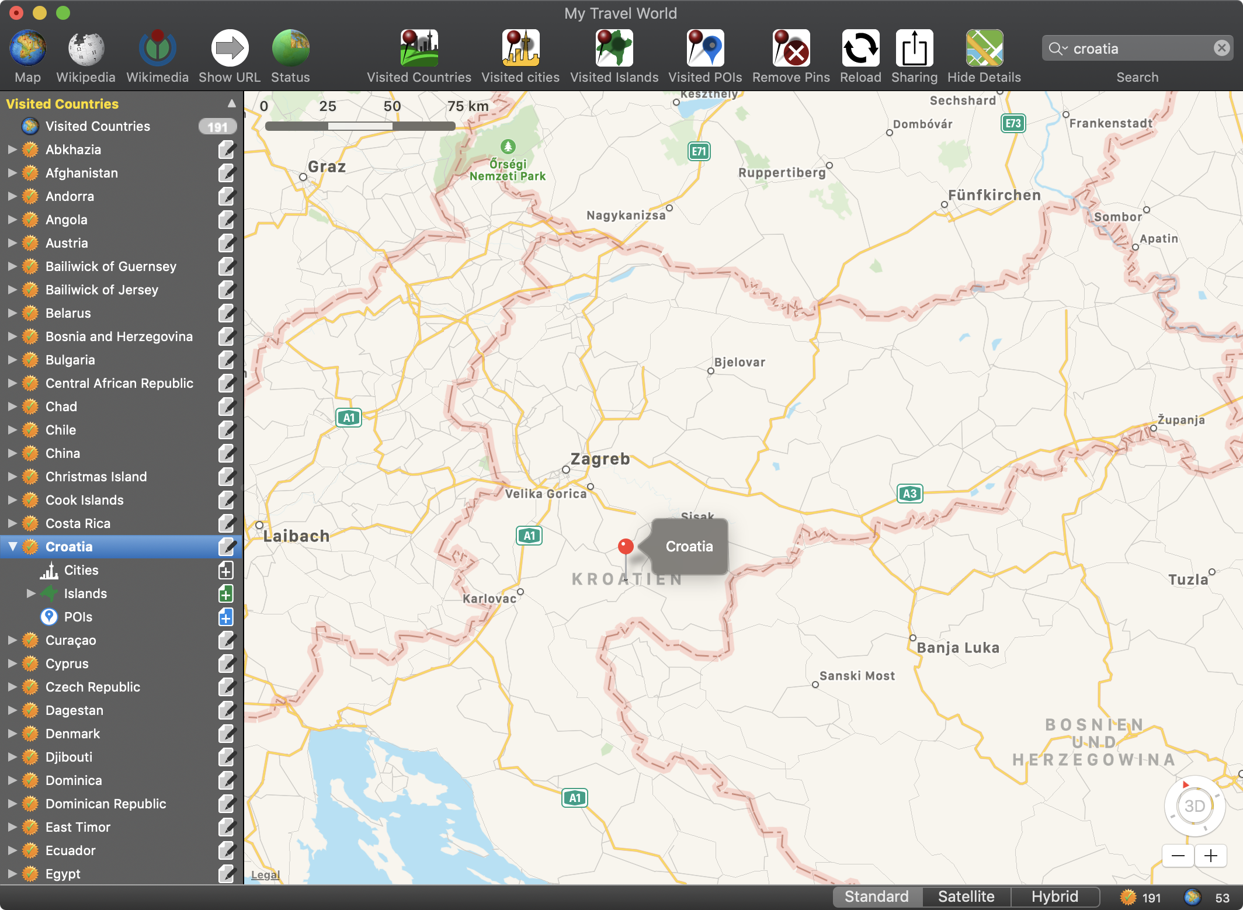1243x910 pixels.
Task: Click the Banja Luka city label
Action: (x=957, y=648)
